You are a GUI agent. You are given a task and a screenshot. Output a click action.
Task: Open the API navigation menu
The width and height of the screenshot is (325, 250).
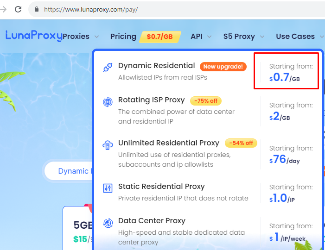point(197,37)
